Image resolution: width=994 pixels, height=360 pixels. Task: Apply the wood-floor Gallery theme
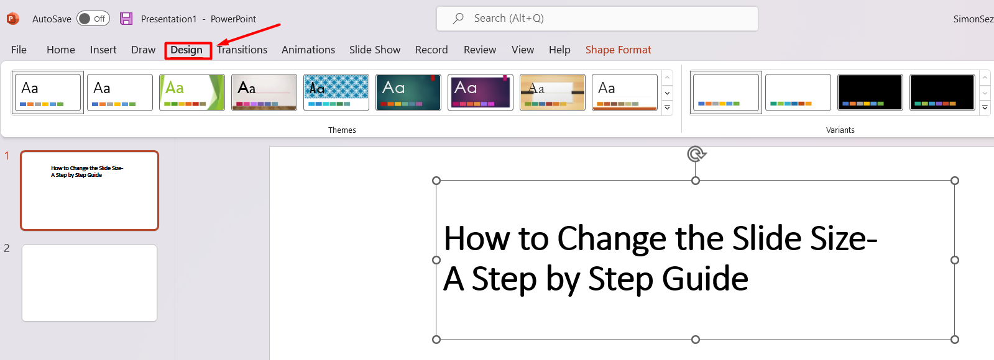[x=264, y=92]
